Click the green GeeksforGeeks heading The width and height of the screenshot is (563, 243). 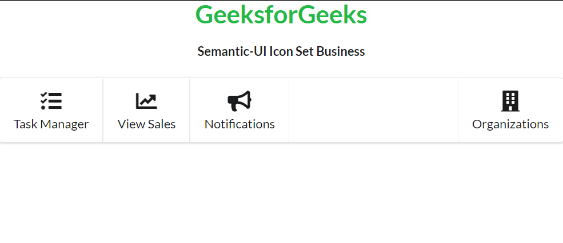(x=281, y=15)
